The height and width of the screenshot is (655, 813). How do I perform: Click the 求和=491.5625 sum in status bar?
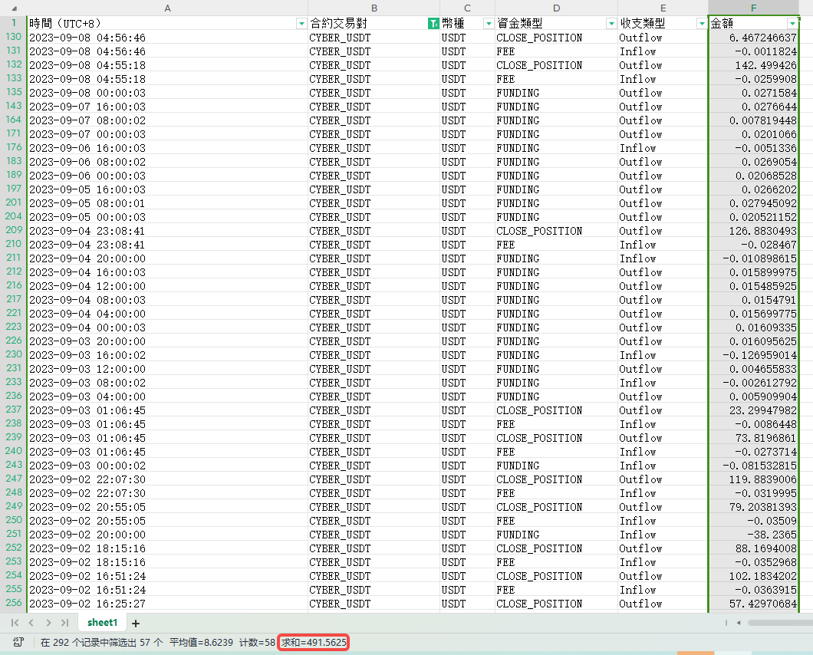(314, 643)
